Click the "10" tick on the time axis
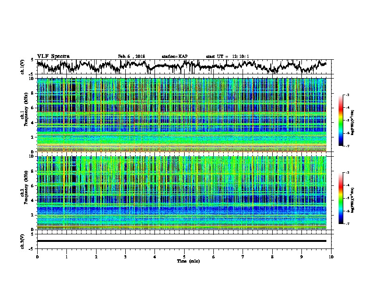The image size is (373, 288). point(331,256)
